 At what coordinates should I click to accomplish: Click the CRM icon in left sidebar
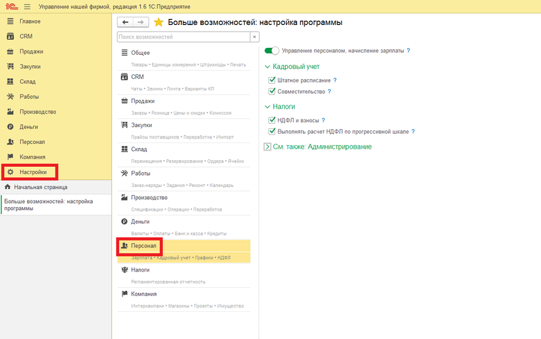10,36
